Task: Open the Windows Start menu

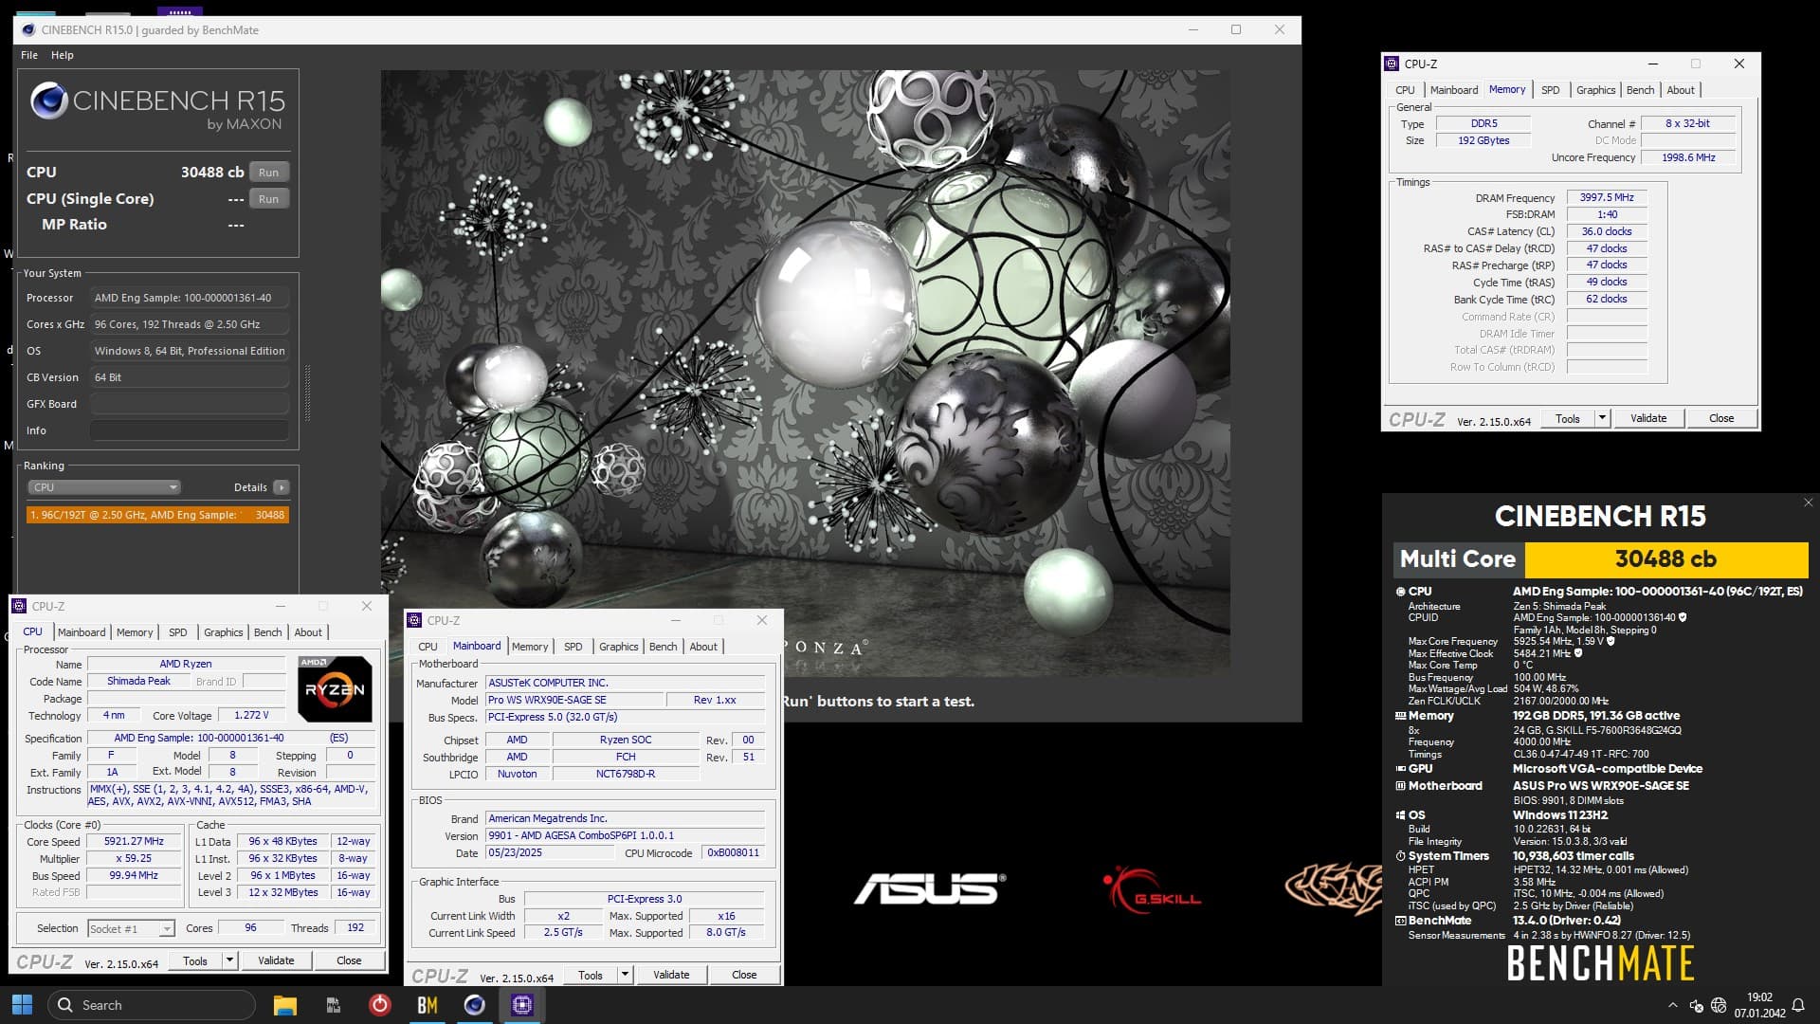Action: [21, 1004]
